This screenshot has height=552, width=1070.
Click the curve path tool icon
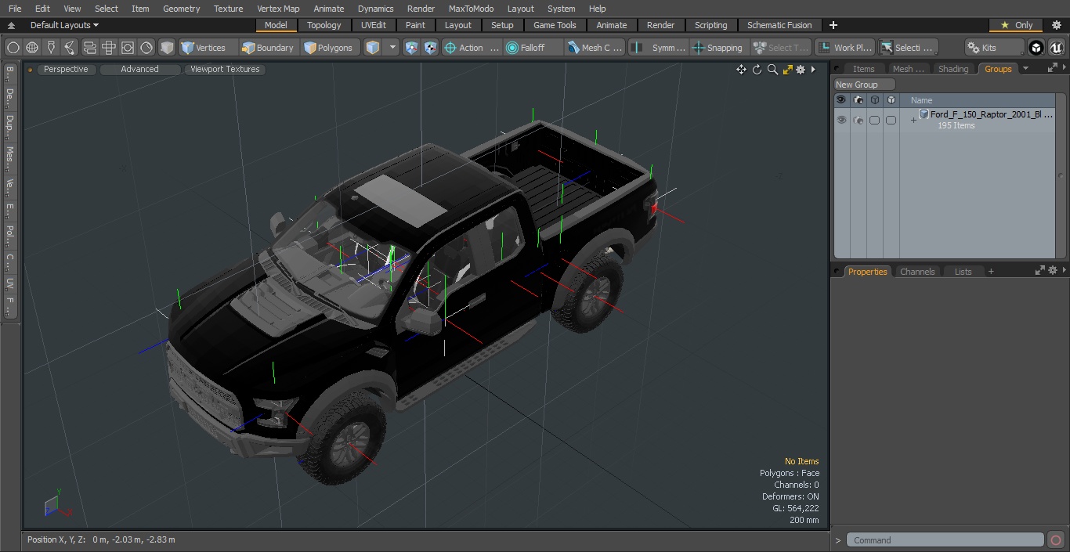[70, 48]
